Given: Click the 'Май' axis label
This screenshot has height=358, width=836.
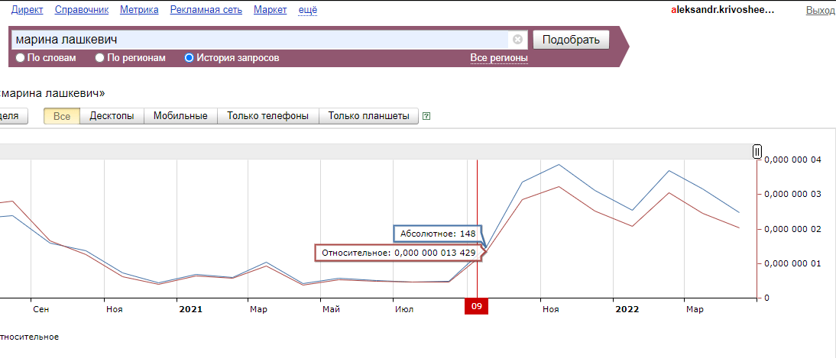Looking at the screenshot, I should (x=331, y=309).
